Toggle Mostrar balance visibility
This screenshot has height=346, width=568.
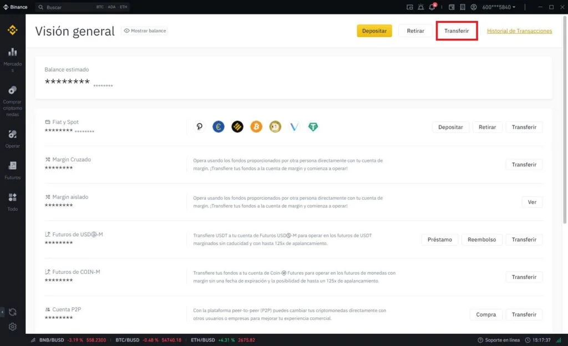pyautogui.click(x=145, y=30)
